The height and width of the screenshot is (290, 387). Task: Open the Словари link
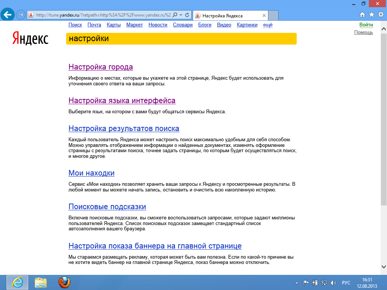pos(183,25)
